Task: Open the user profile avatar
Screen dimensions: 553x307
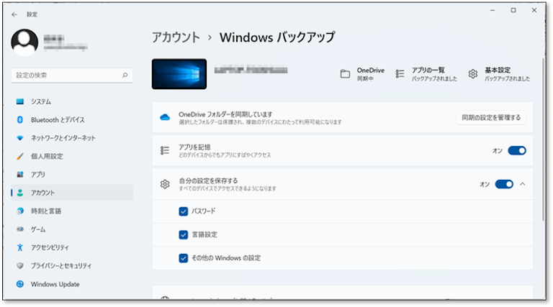Action: click(24, 42)
